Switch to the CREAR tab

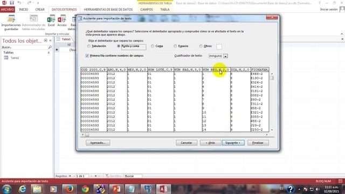[40, 10]
